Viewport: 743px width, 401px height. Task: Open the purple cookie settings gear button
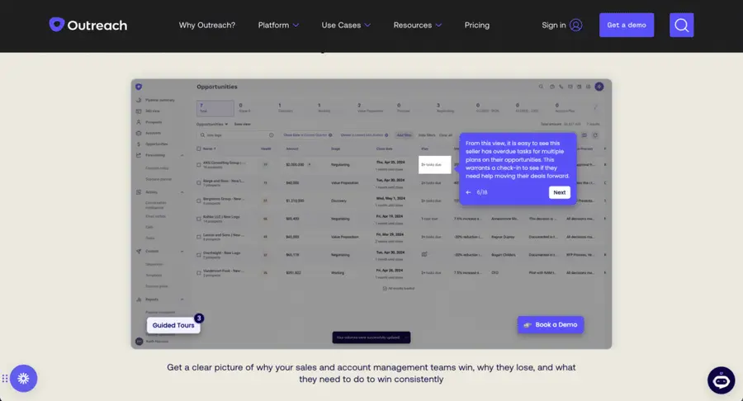click(23, 378)
